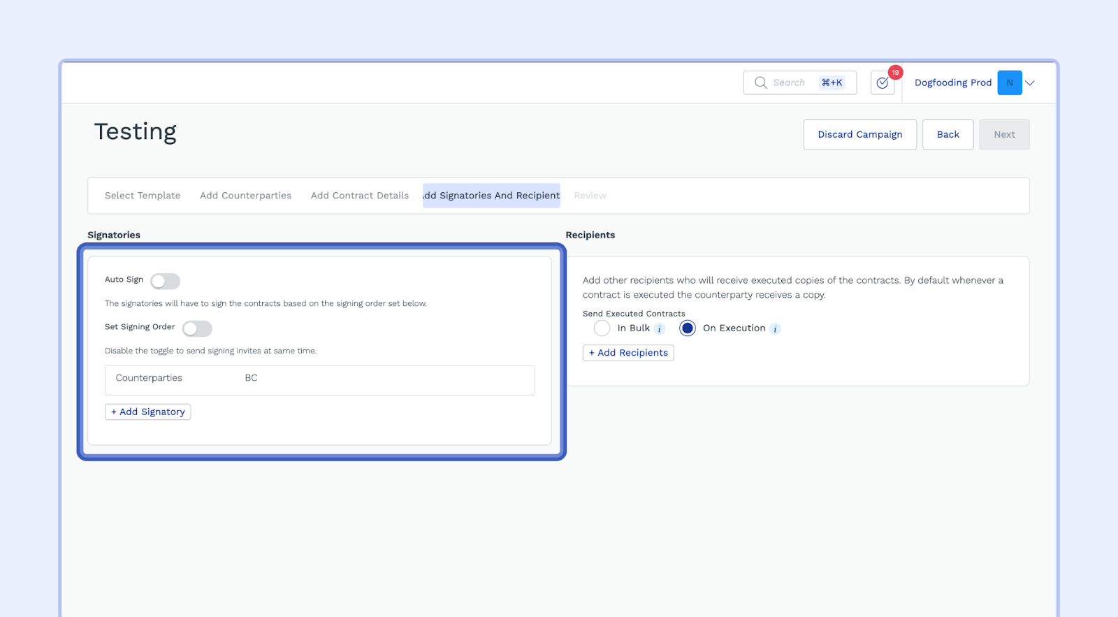The height and width of the screenshot is (617, 1118).
Task: Select the In Bulk radio button
Action: point(602,328)
